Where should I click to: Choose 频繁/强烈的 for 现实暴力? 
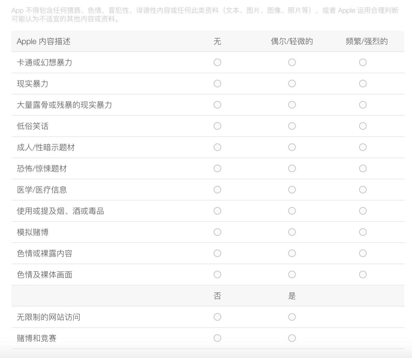(x=363, y=84)
